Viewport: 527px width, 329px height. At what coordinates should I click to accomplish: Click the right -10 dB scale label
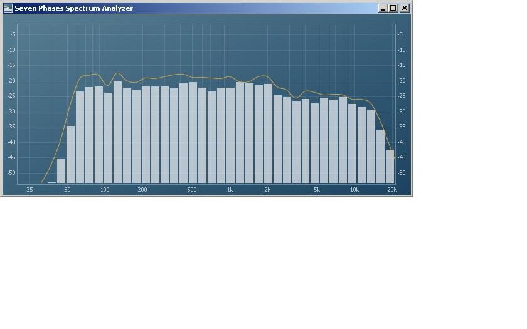[402, 50]
